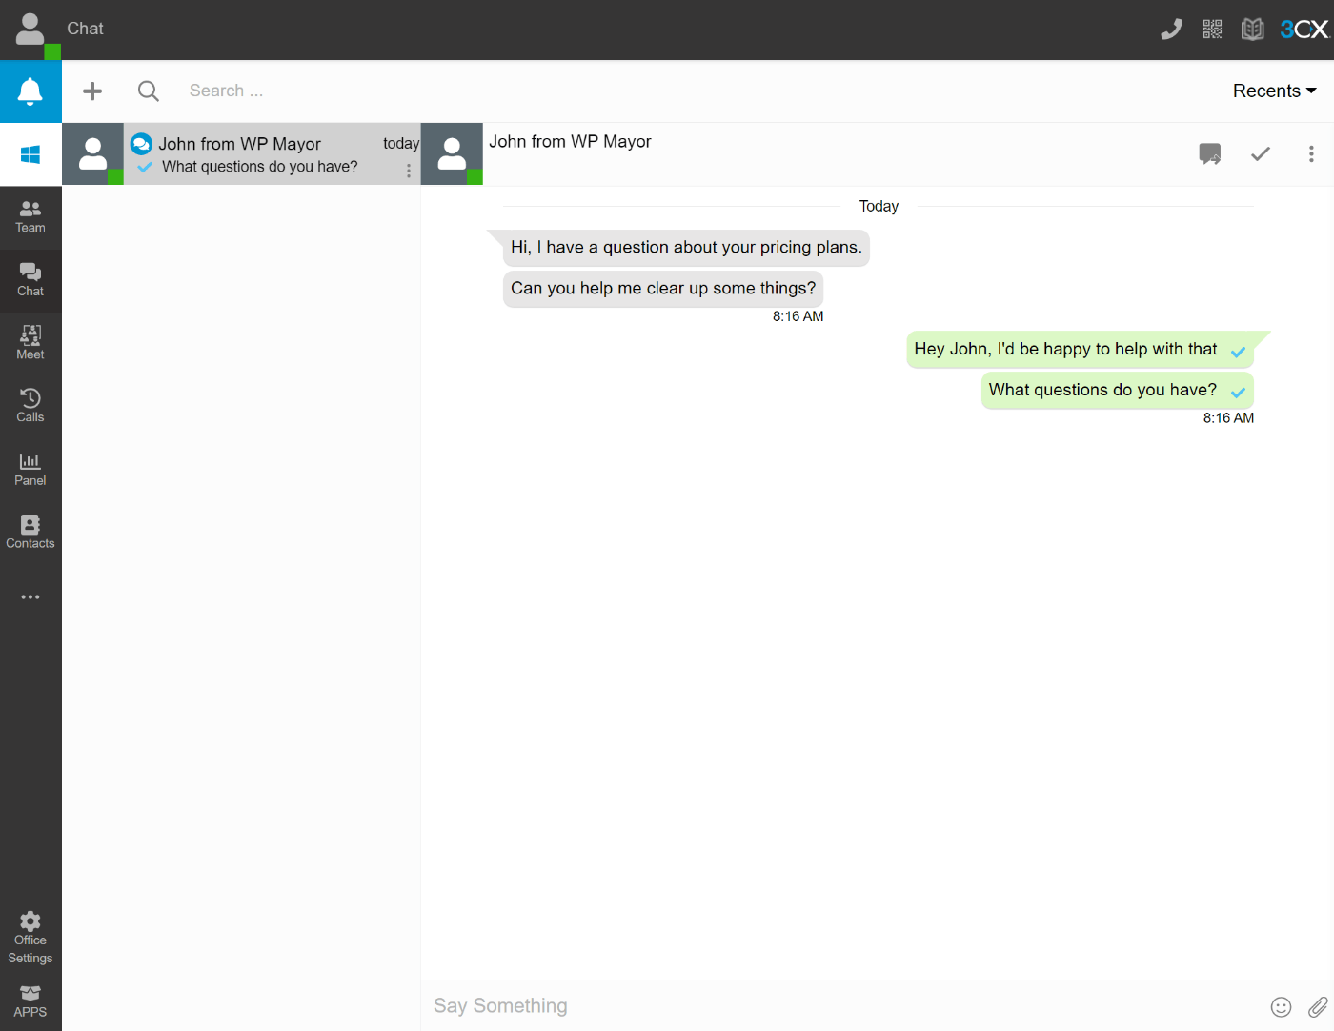Open the dialer phone icon

(1171, 30)
